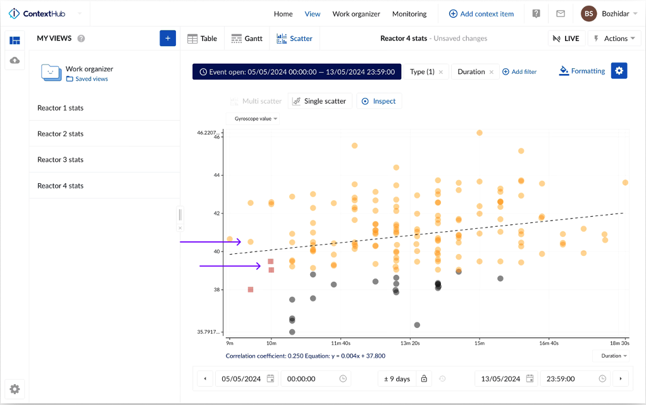Remove the Duration filter chip
The width and height of the screenshot is (646, 405).
click(491, 72)
